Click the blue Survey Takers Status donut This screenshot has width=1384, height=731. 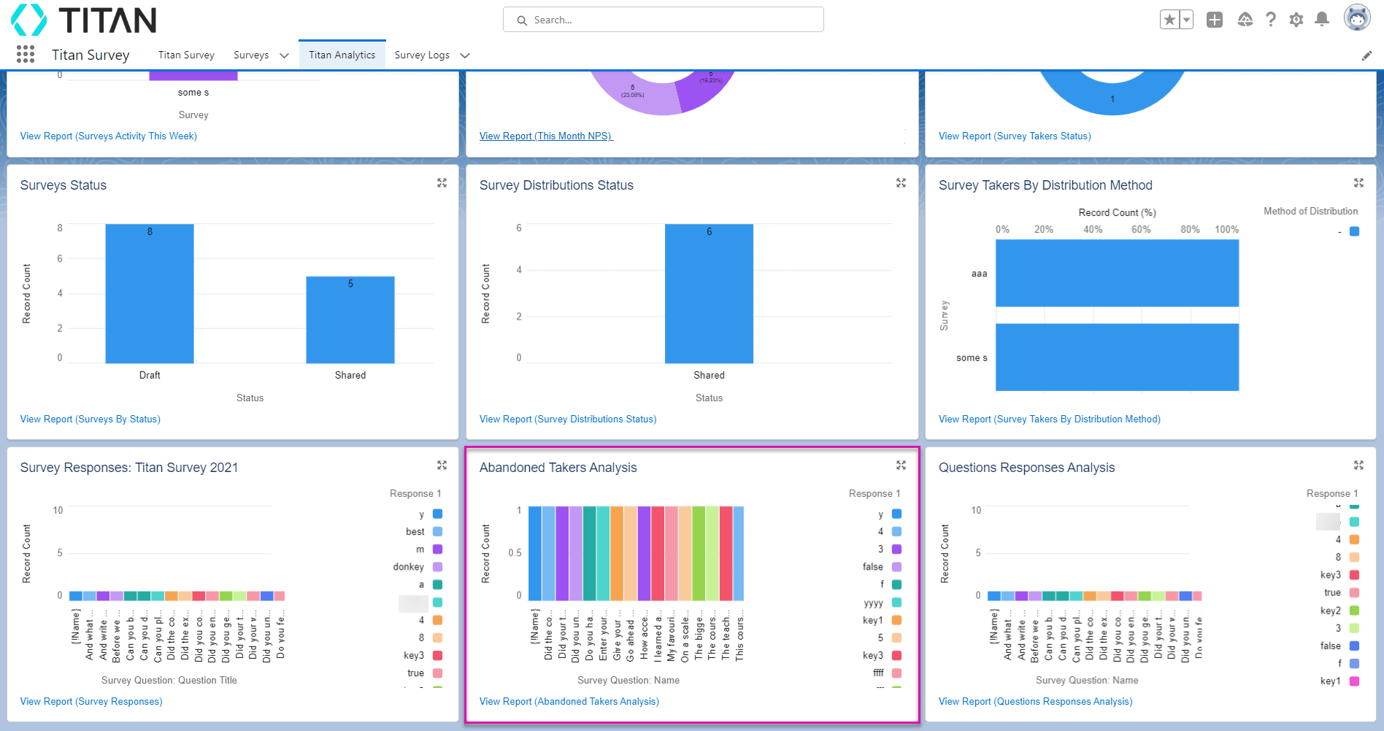point(1112,98)
